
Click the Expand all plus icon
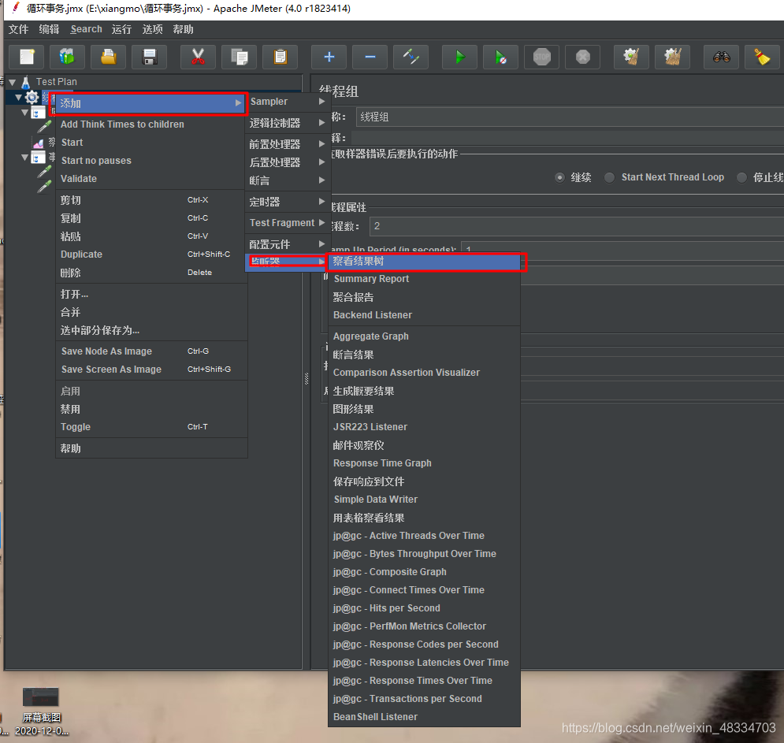[x=329, y=57]
